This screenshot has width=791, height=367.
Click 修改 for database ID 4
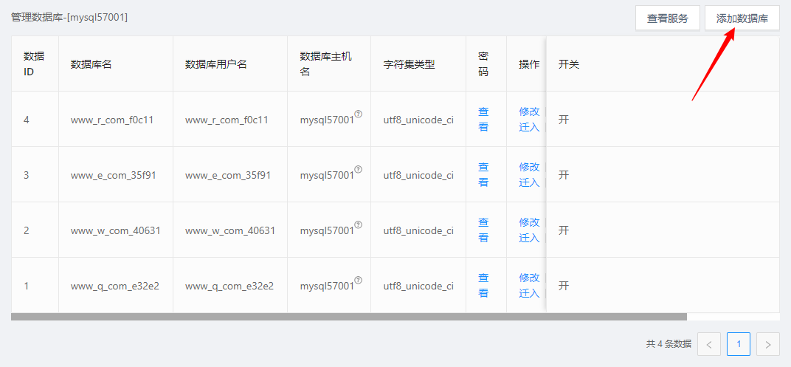coord(529,112)
